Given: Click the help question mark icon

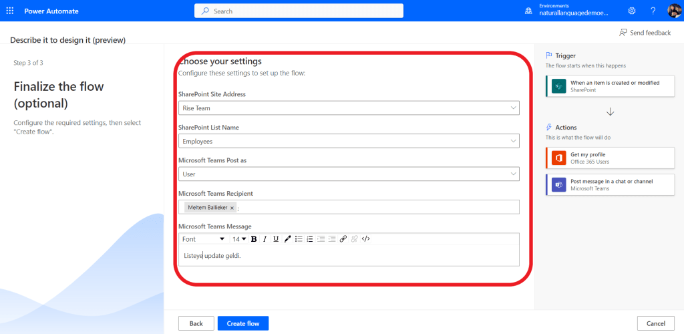Looking at the screenshot, I should coord(653,11).
